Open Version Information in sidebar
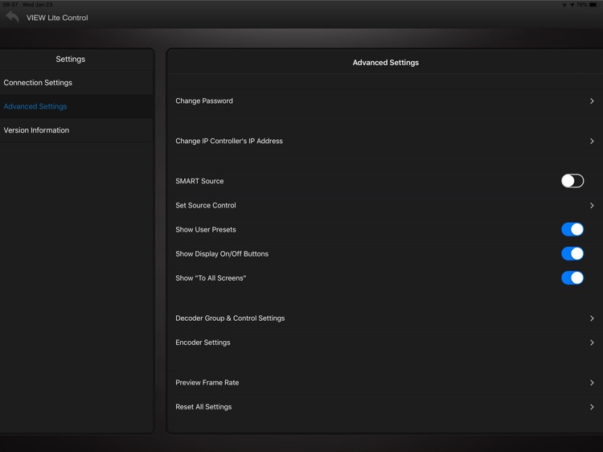This screenshot has width=603, height=452. 76,130
